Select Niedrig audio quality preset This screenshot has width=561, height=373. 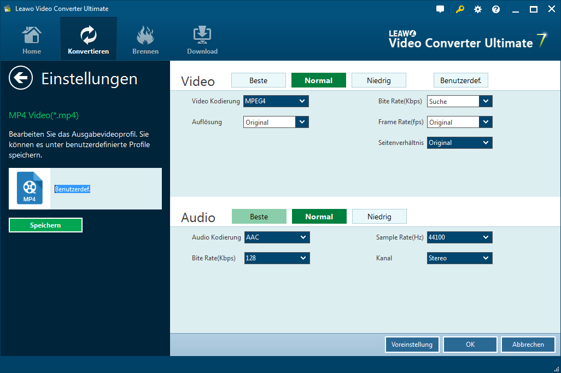point(379,217)
